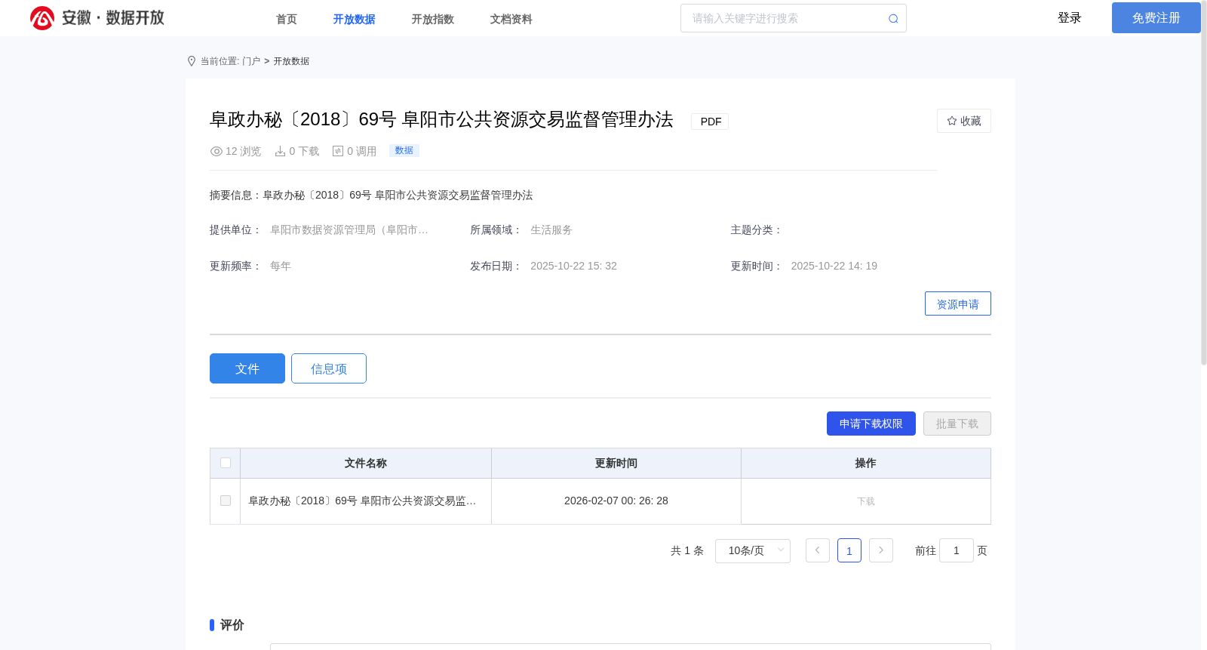The image size is (1207, 650).
Task: Click the eye icon beside 12 浏览
Action: click(x=217, y=152)
